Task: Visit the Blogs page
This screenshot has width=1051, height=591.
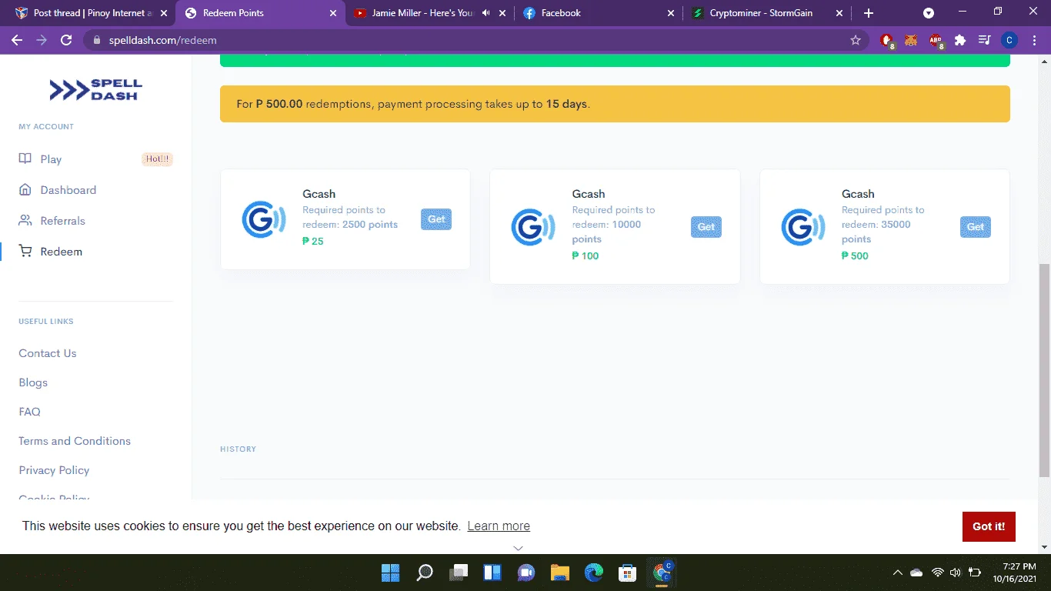Action: 33,382
